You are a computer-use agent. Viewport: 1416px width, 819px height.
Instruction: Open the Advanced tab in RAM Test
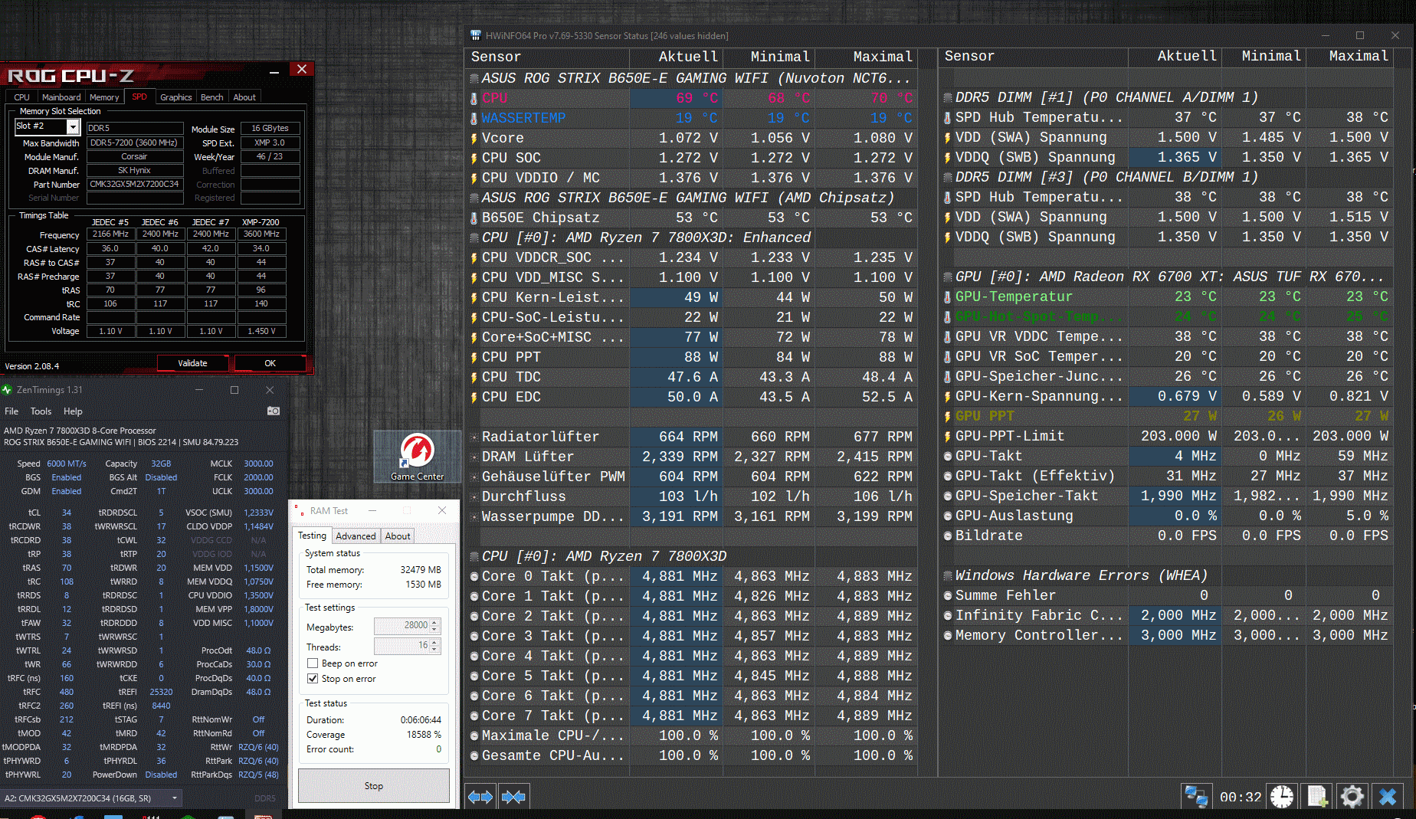click(356, 536)
